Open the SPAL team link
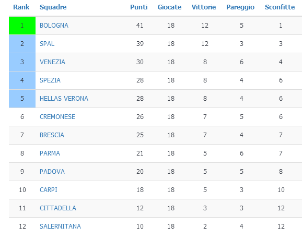 click(x=47, y=44)
